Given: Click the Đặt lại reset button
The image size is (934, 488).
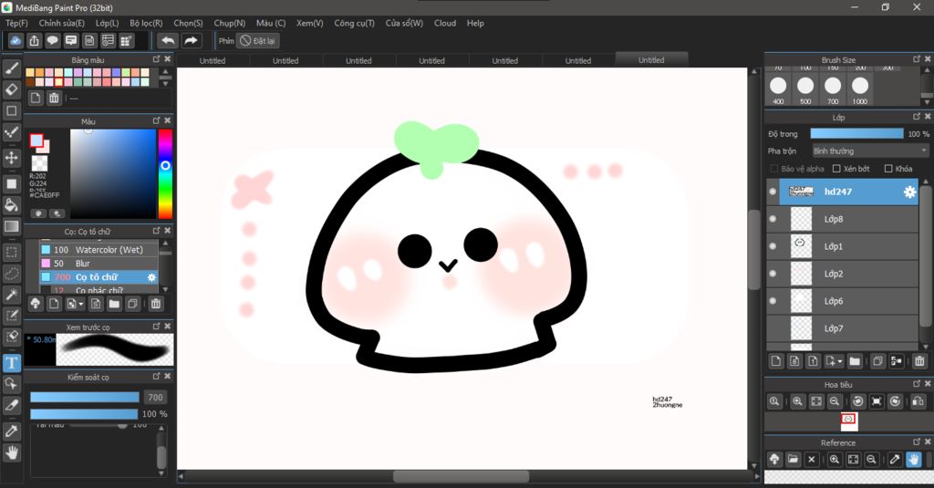Looking at the screenshot, I should [x=258, y=40].
